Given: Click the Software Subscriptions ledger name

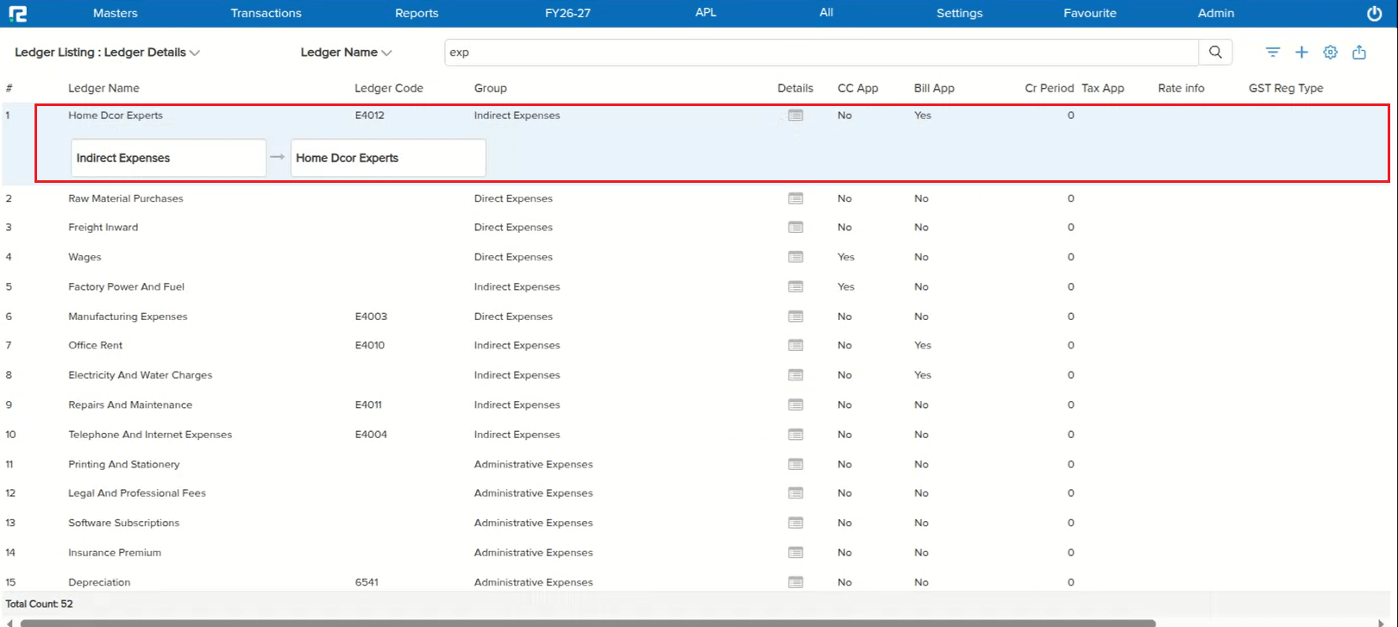Looking at the screenshot, I should 123,523.
